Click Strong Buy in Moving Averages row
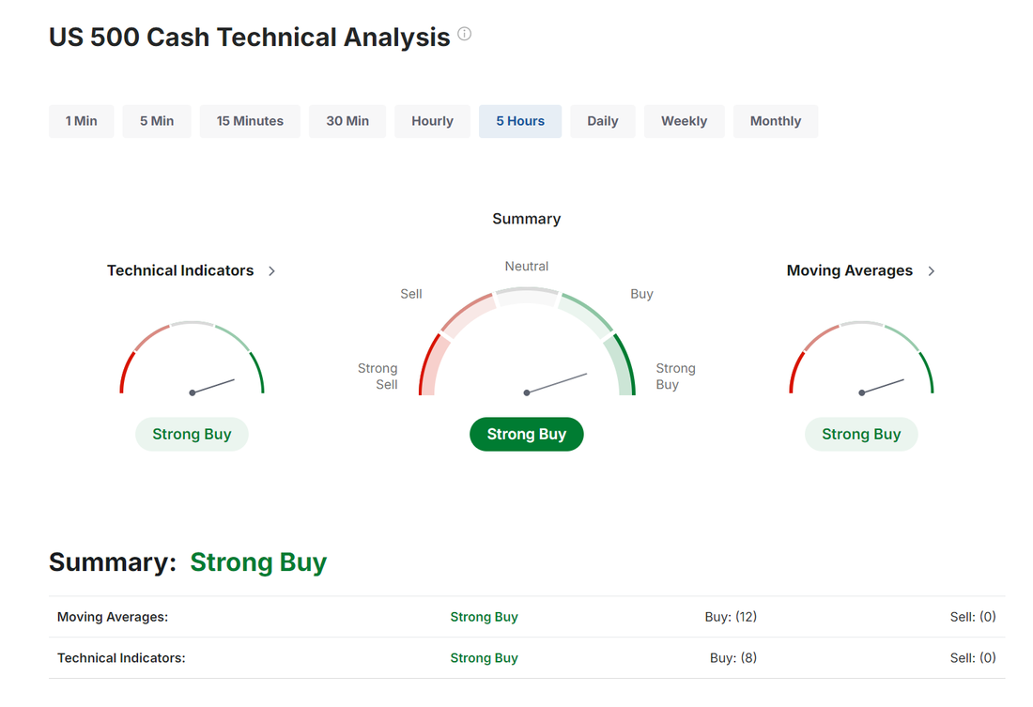The width and height of the screenshot is (1033, 707). [485, 617]
